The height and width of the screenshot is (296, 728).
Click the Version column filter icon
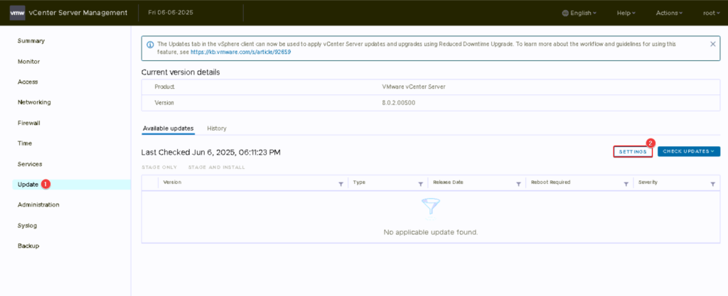point(341,183)
